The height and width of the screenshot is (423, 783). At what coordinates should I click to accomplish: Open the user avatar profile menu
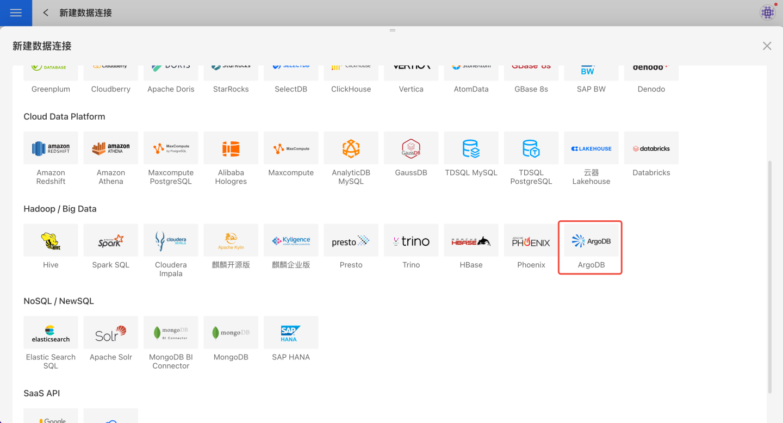(x=767, y=13)
